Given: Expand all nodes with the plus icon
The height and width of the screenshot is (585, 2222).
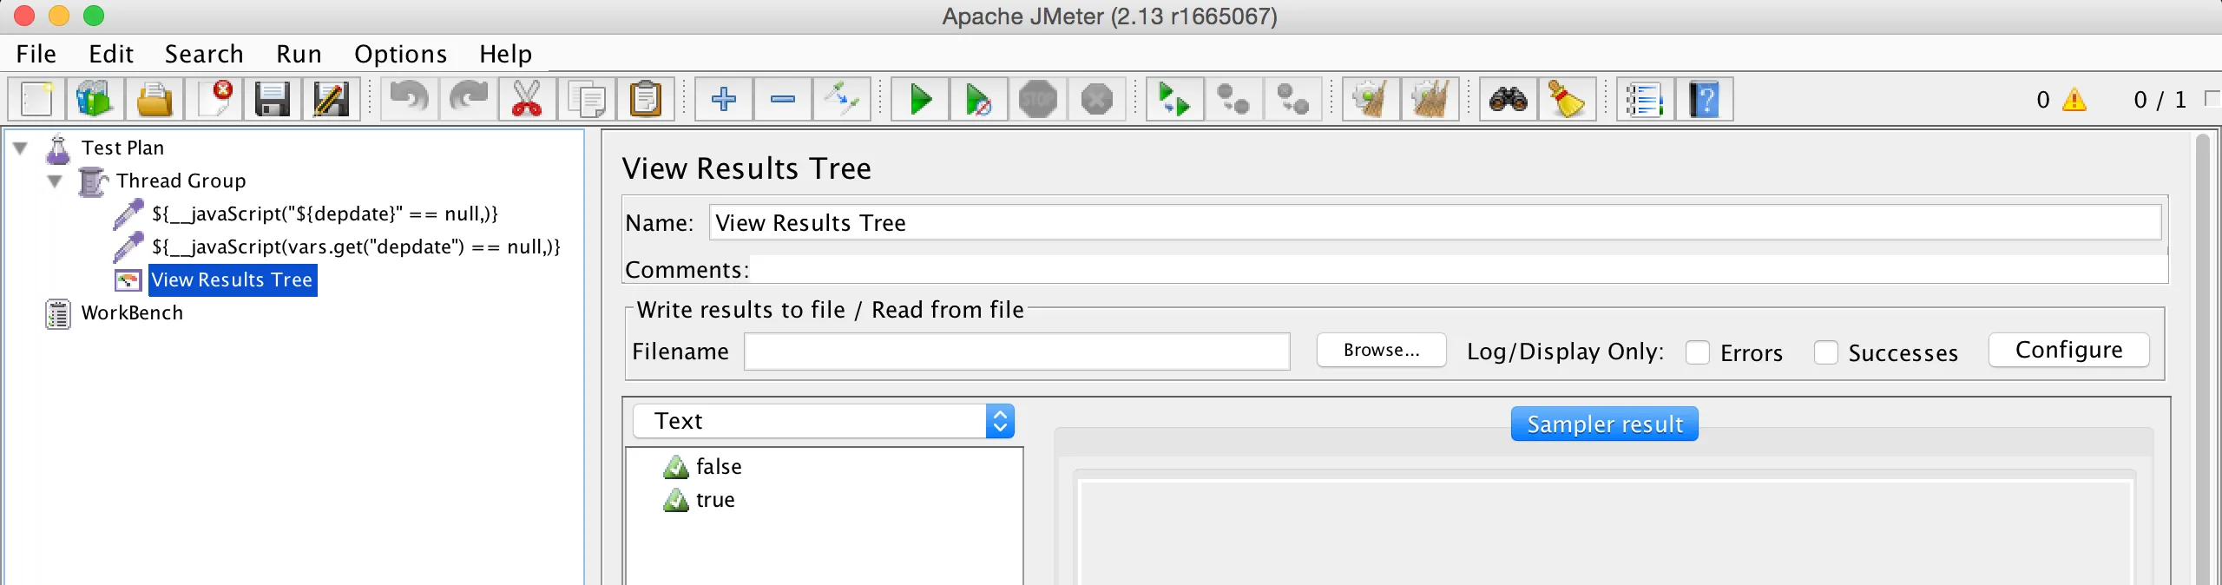Looking at the screenshot, I should [x=724, y=99].
